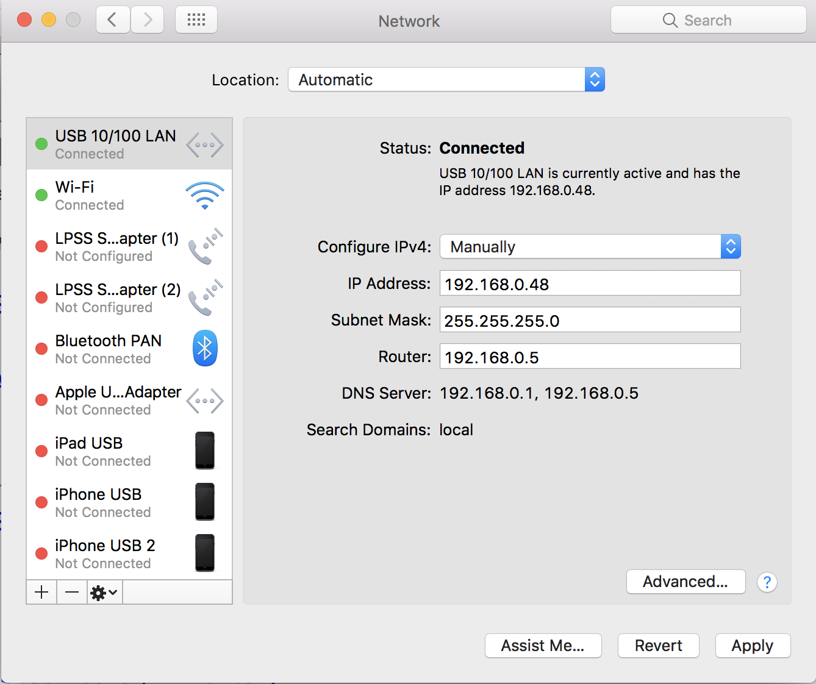Click red status dot of Bluetooth PAN
This screenshot has width=816, height=684.
[41, 349]
